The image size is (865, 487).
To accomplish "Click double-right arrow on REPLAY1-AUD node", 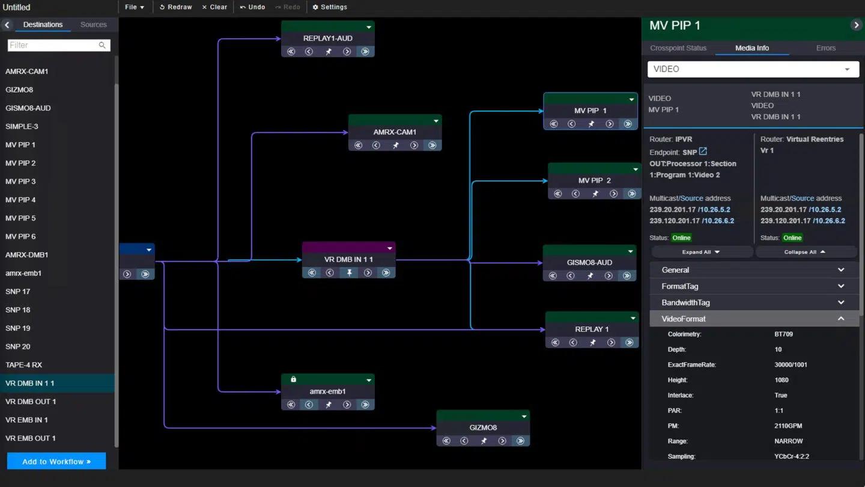I will coord(365,52).
